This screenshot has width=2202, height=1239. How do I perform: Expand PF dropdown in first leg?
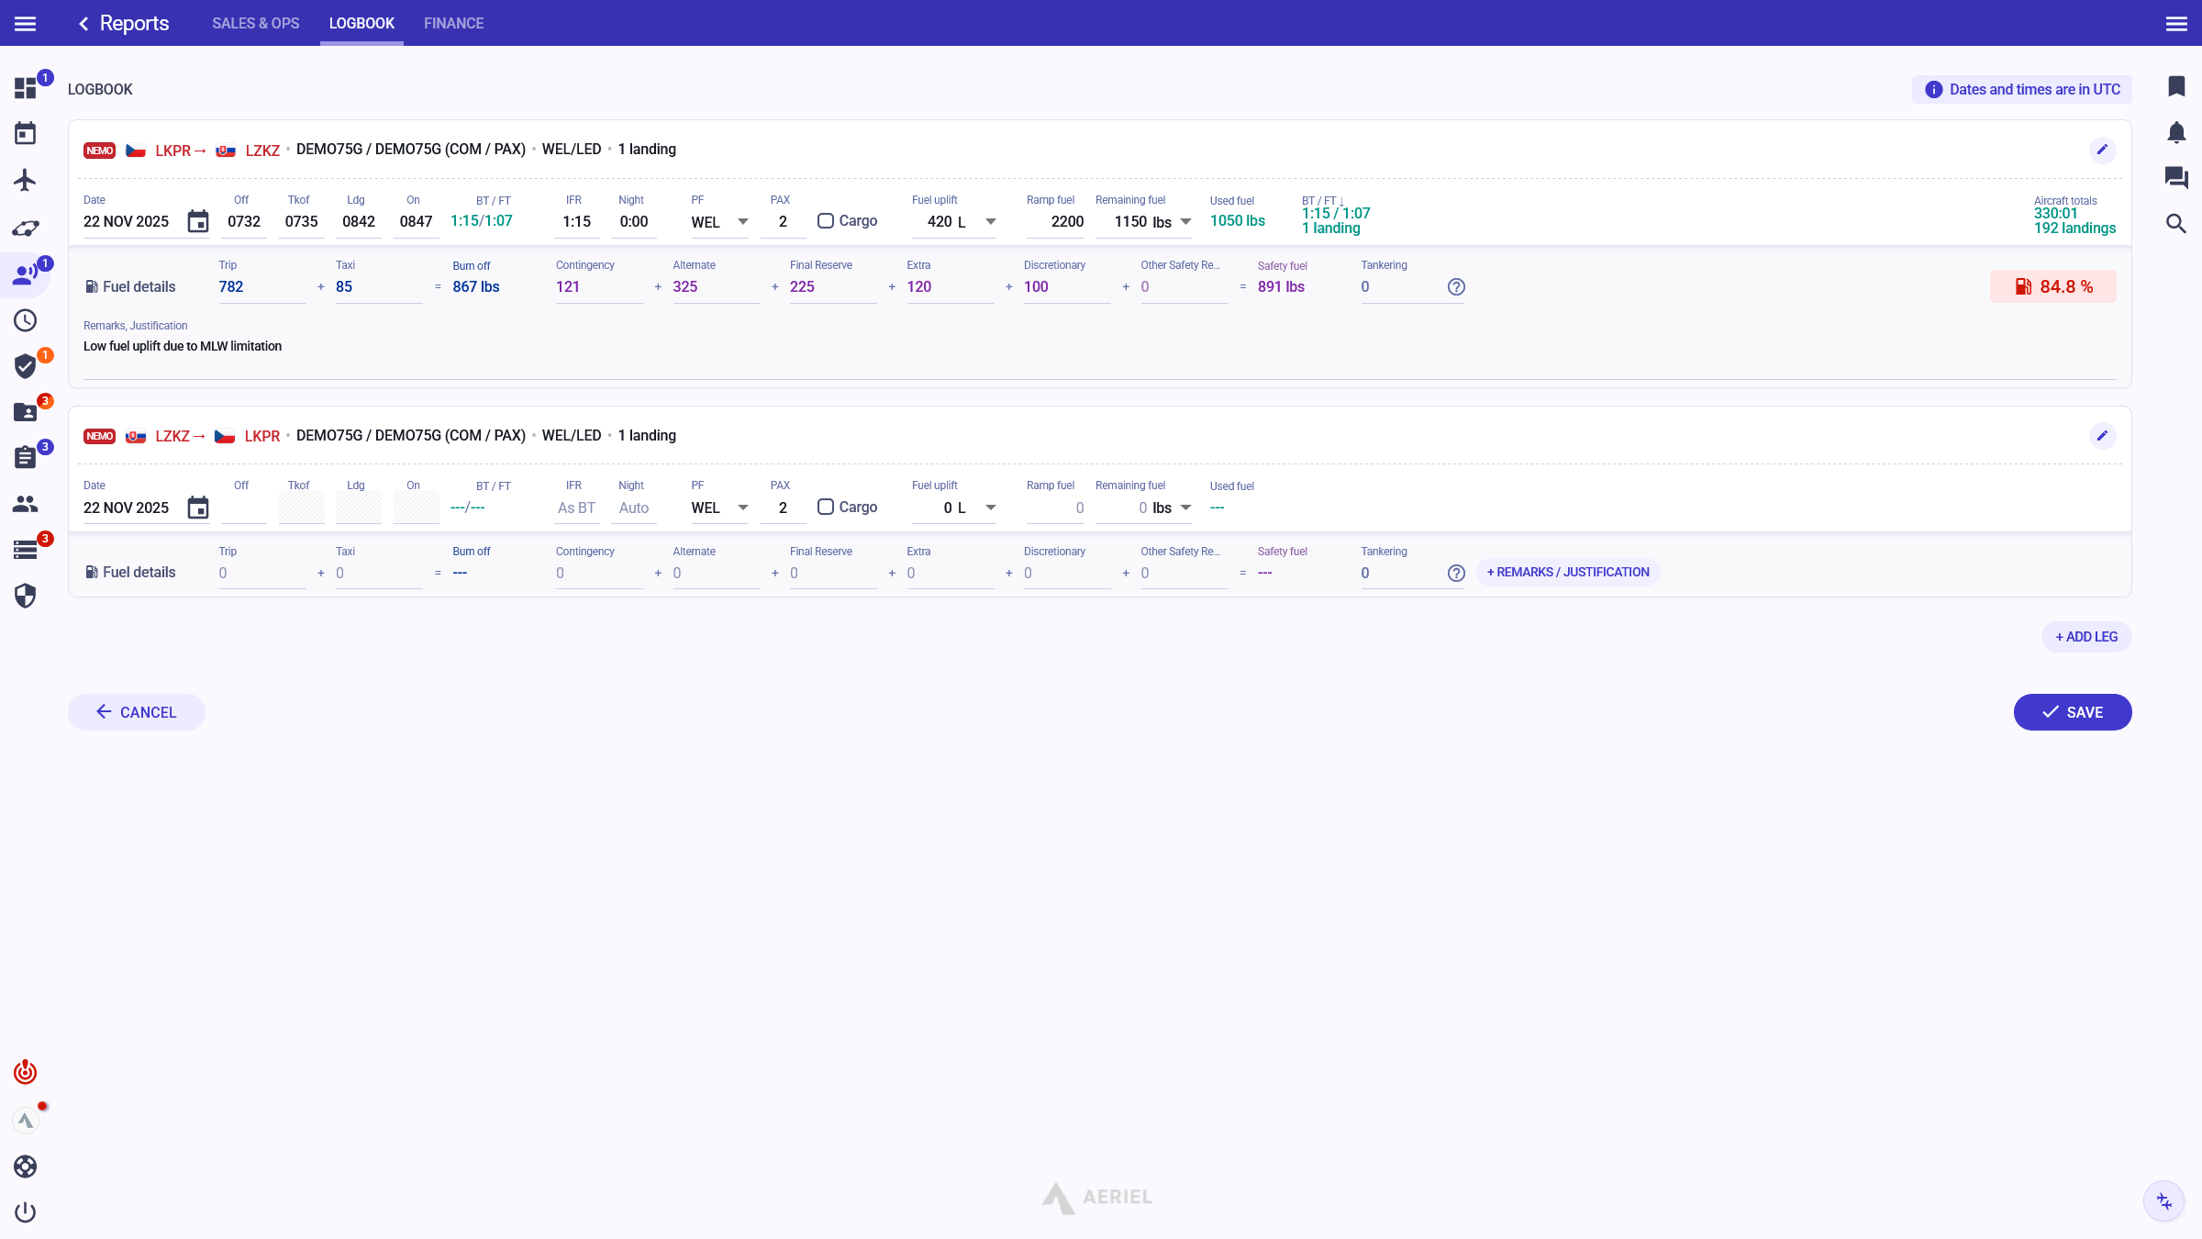tap(742, 222)
